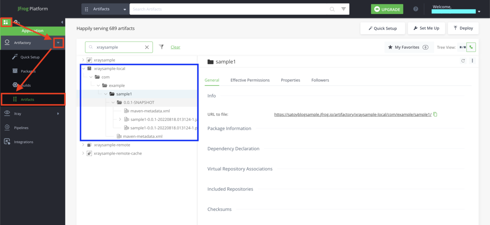This screenshot has height=225, width=490.
Task: Select maven-metadata.xml under the sample1 folder
Action: (143, 136)
